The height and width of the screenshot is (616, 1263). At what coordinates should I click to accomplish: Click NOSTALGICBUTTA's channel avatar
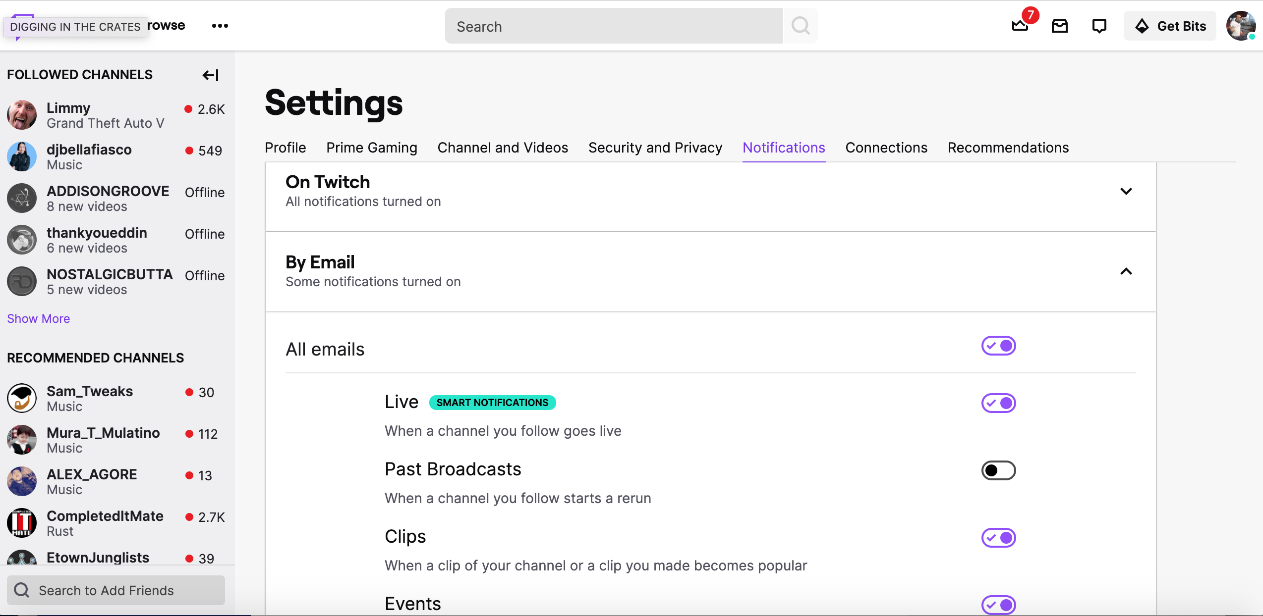pyautogui.click(x=22, y=281)
